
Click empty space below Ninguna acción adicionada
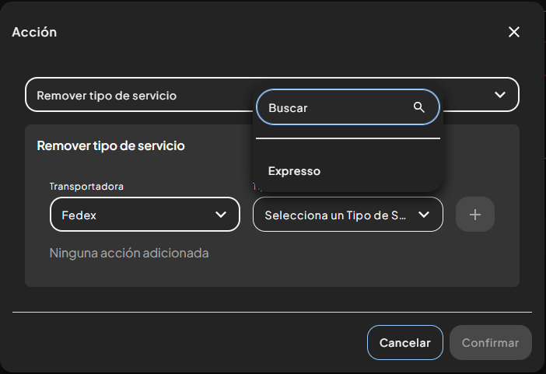pyautogui.click(x=271, y=274)
